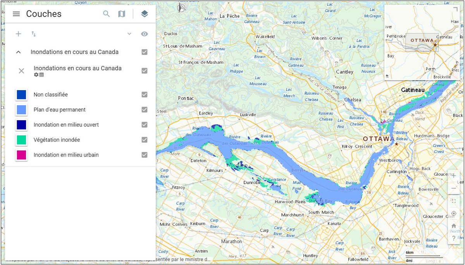Click the Gatineau label on the map
465x265 pixels.
(413, 90)
